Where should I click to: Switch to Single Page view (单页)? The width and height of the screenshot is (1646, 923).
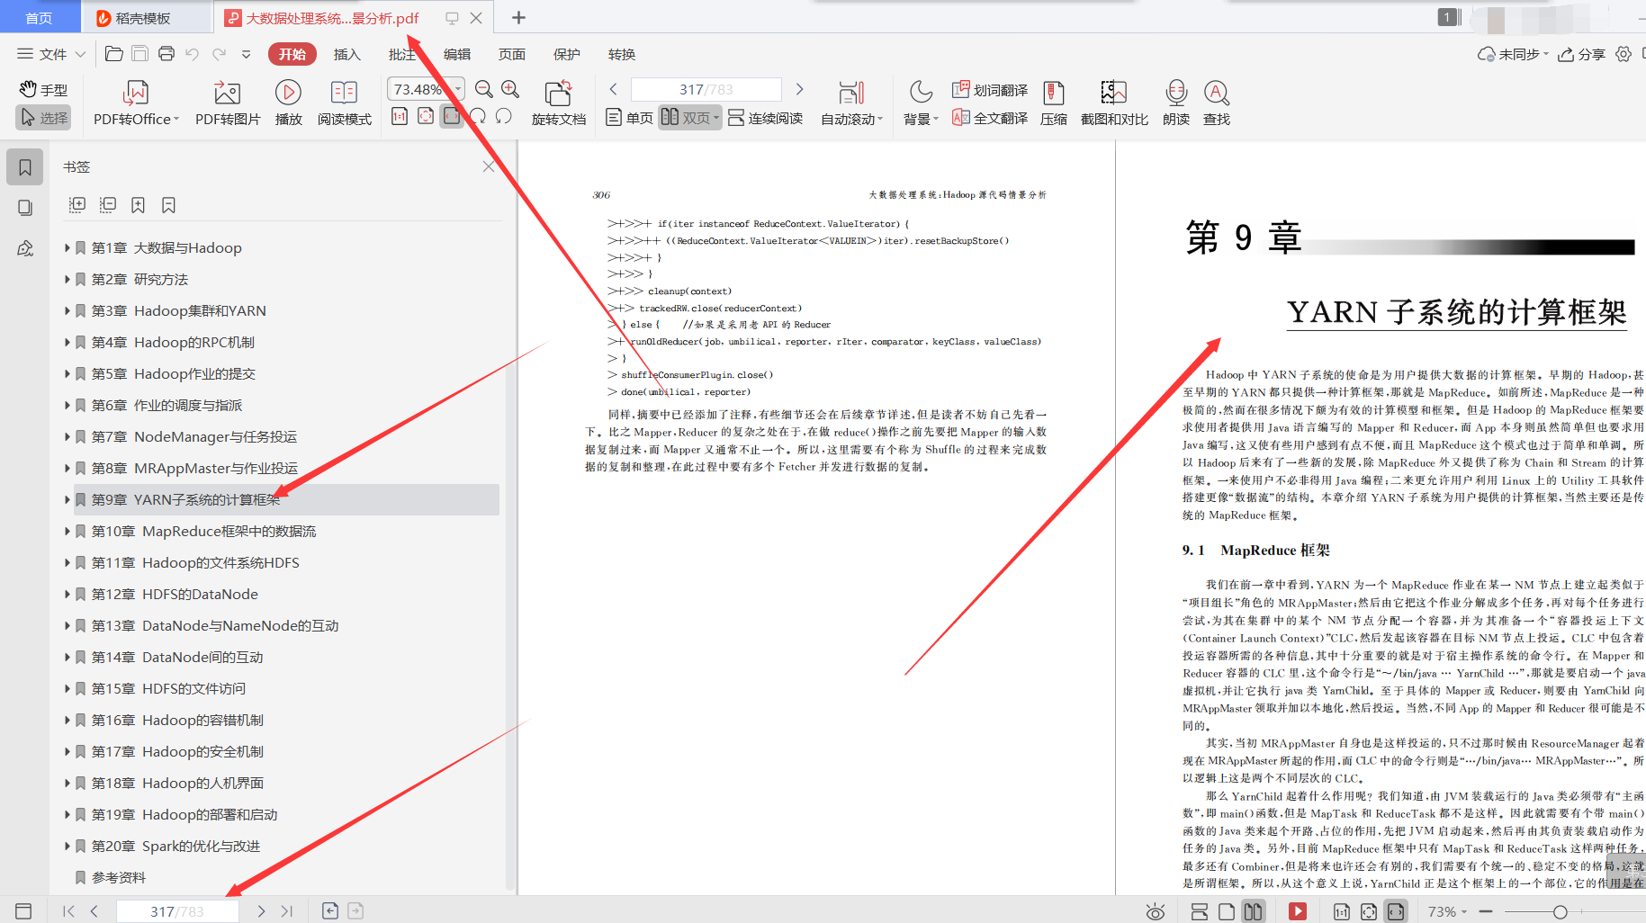click(x=629, y=118)
